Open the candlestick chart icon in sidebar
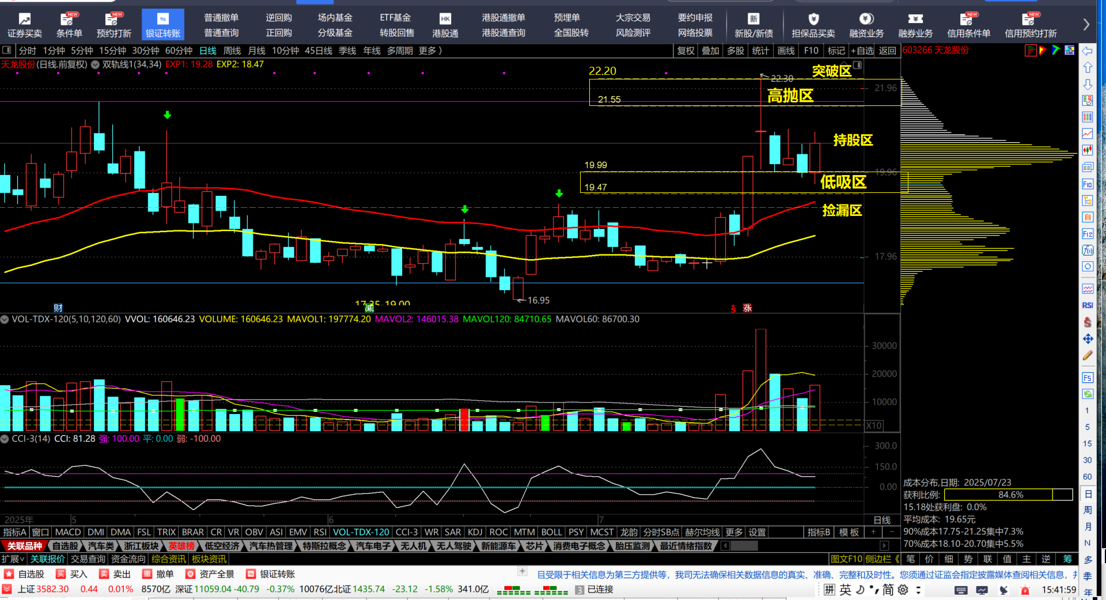The image size is (1106, 600). coord(1088,150)
